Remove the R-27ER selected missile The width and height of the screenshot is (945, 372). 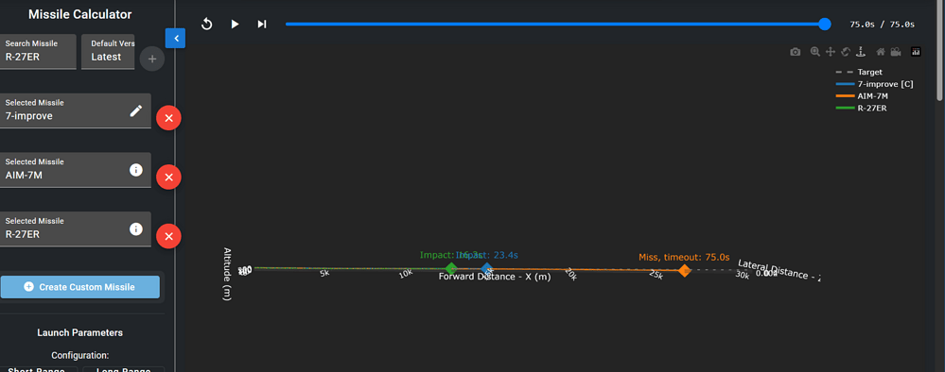coord(168,236)
